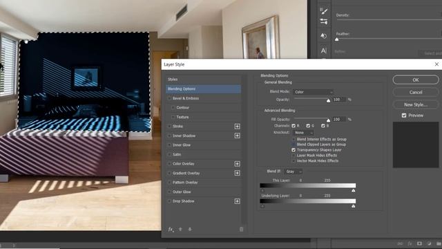Click the style preview thumbnail
The image size is (442, 249).
point(416,145)
